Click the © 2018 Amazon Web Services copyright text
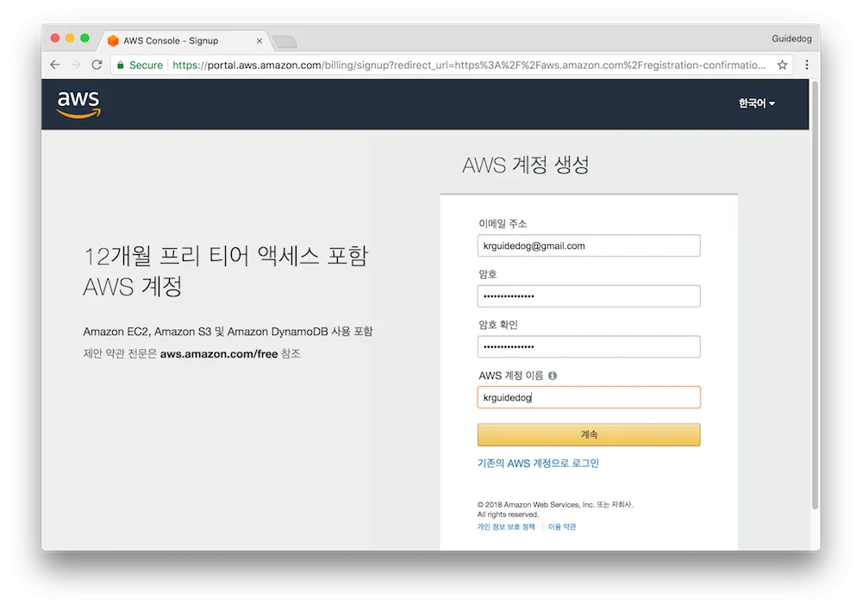Screen dimensions: 862x610 point(555,509)
